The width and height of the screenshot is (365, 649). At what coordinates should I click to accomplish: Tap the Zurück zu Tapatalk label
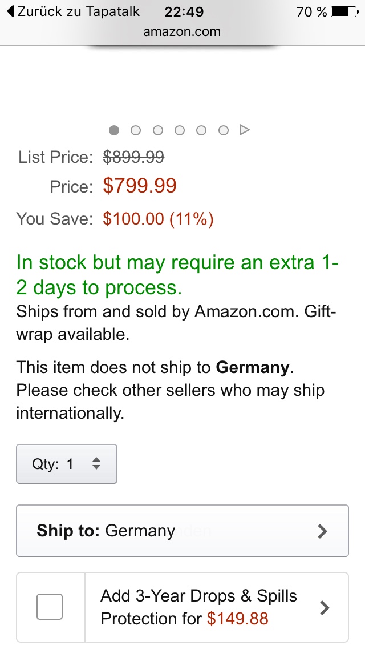(x=79, y=11)
